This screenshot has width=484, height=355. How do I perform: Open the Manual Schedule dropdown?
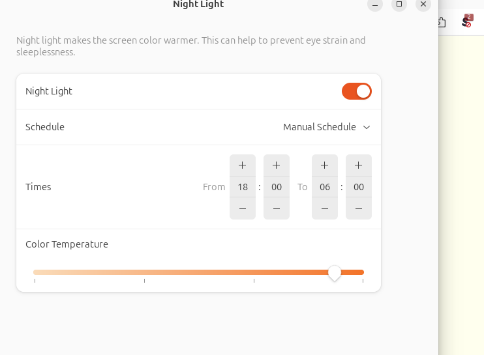click(x=327, y=127)
